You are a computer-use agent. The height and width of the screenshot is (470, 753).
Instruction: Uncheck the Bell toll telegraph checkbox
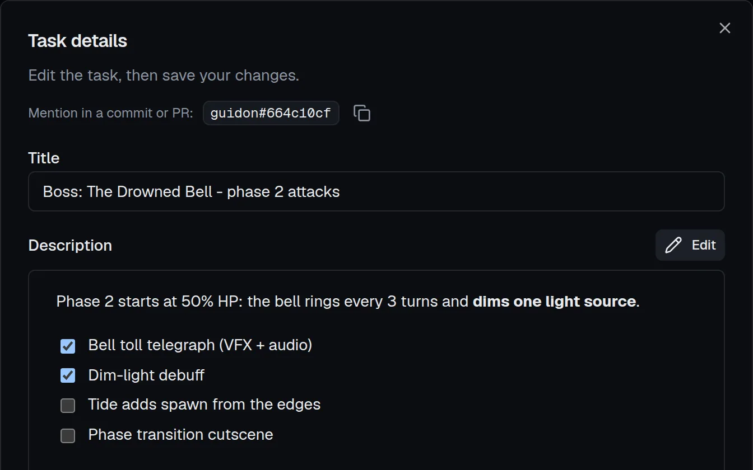tap(68, 346)
